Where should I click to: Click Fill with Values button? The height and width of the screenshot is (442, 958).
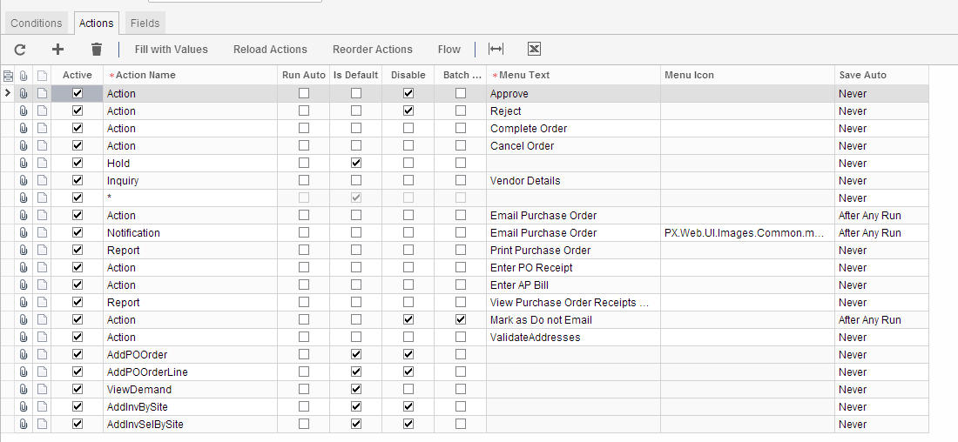(x=172, y=50)
